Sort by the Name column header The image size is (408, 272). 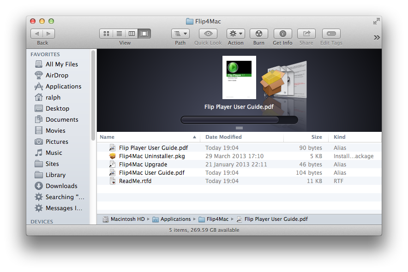[x=148, y=137]
